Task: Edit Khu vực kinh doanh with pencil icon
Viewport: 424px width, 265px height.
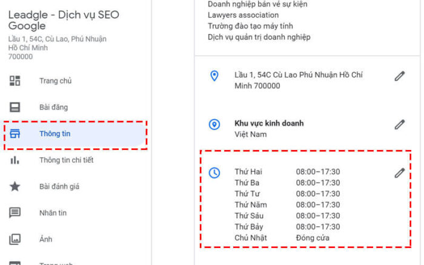Action: point(400,125)
